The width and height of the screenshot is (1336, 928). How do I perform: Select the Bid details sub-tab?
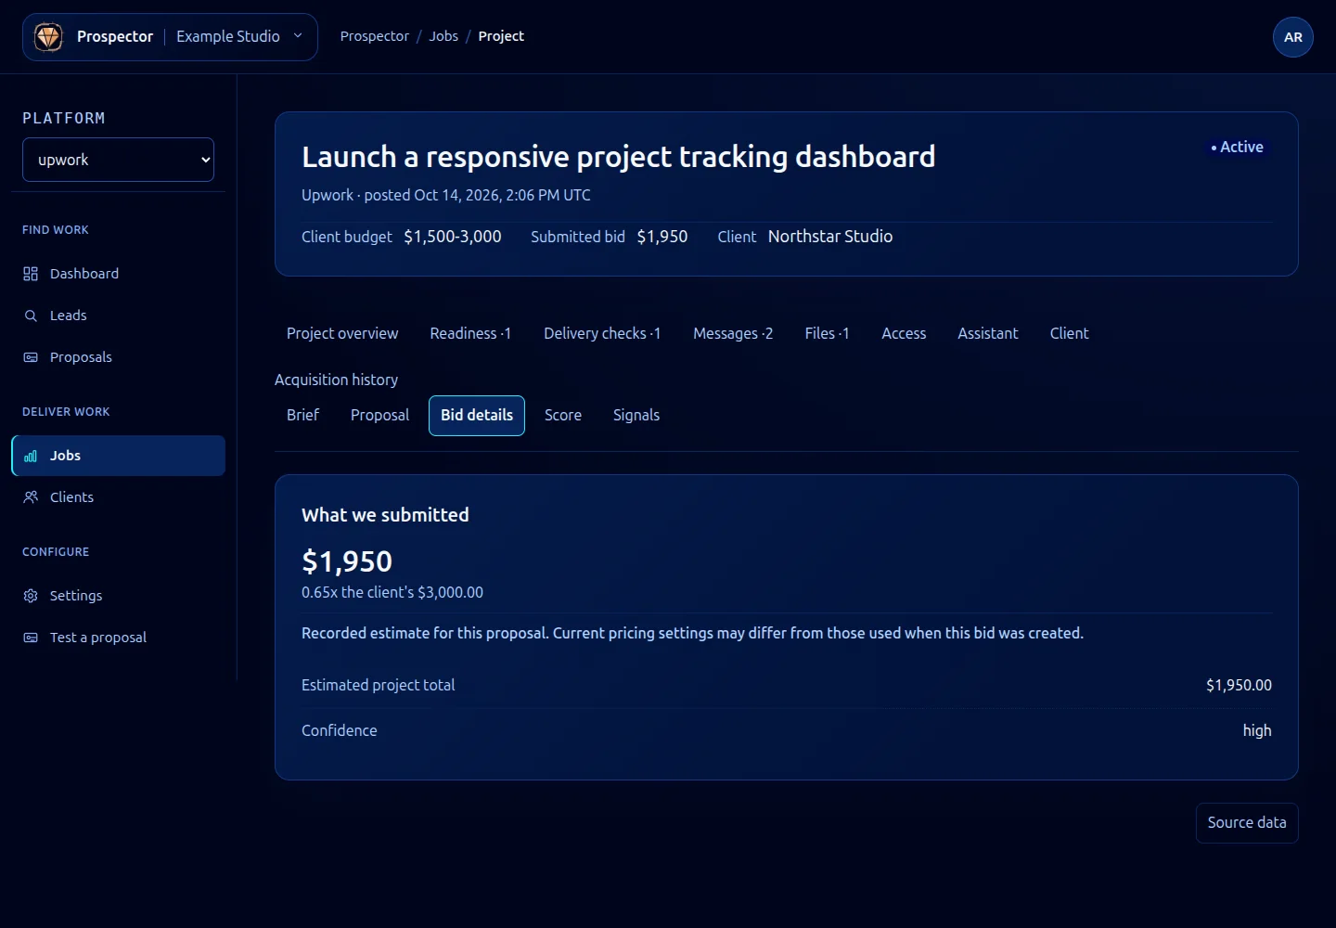click(x=477, y=416)
